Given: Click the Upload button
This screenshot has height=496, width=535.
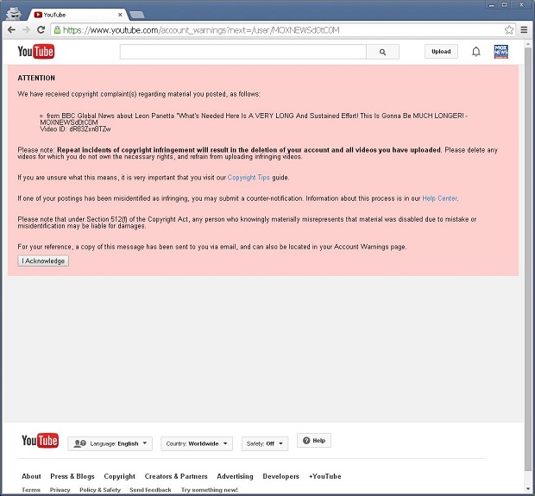Looking at the screenshot, I should click(x=441, y=52).
